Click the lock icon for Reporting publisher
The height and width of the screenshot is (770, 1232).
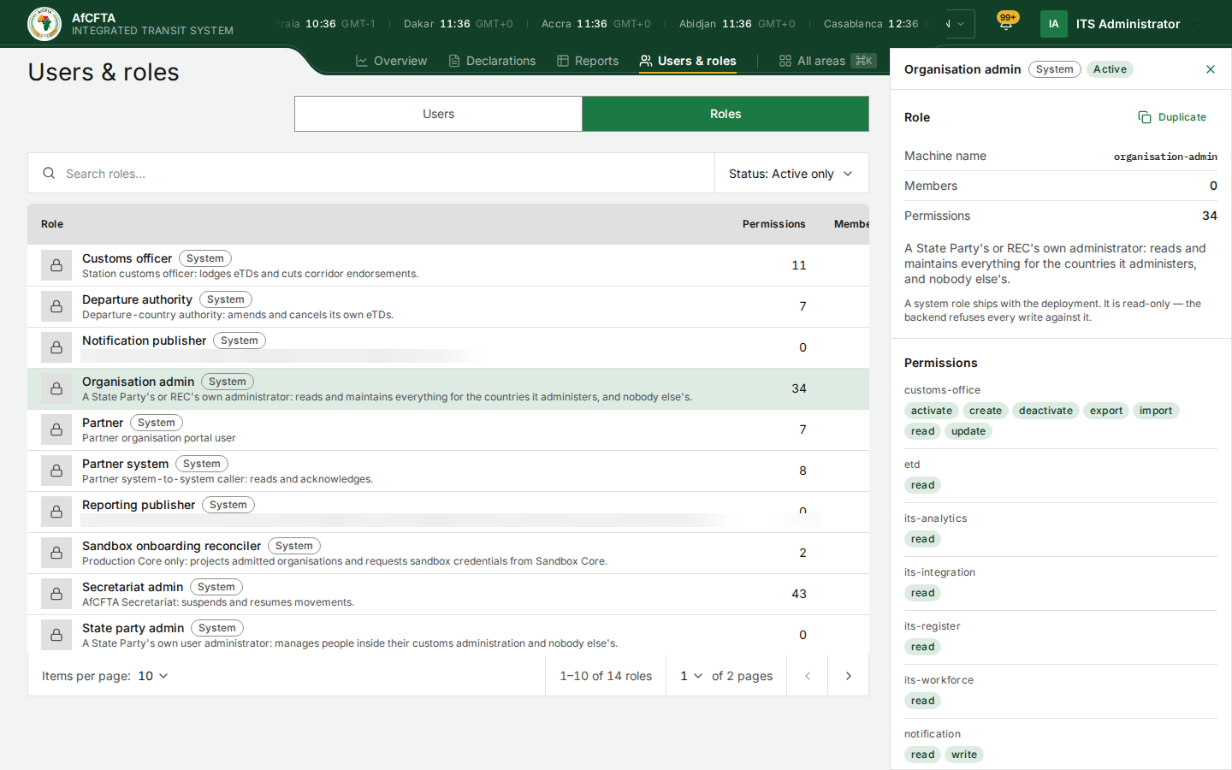point(56,512)
